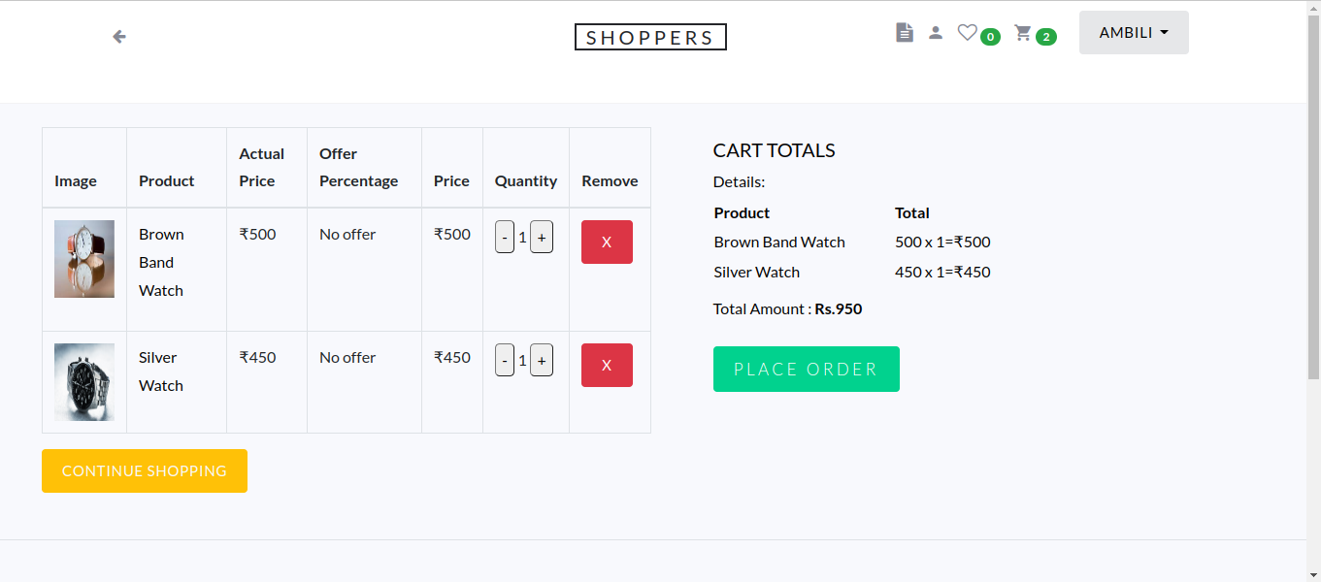The height and width of the screenshot is (582, 1321).
Task: Open the AMBILI account dropdown
Action: click(x=1133, y=32)
